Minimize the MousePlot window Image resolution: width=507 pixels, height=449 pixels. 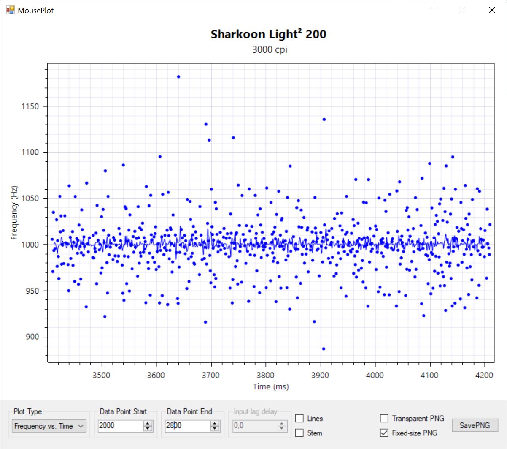(432, 10)
